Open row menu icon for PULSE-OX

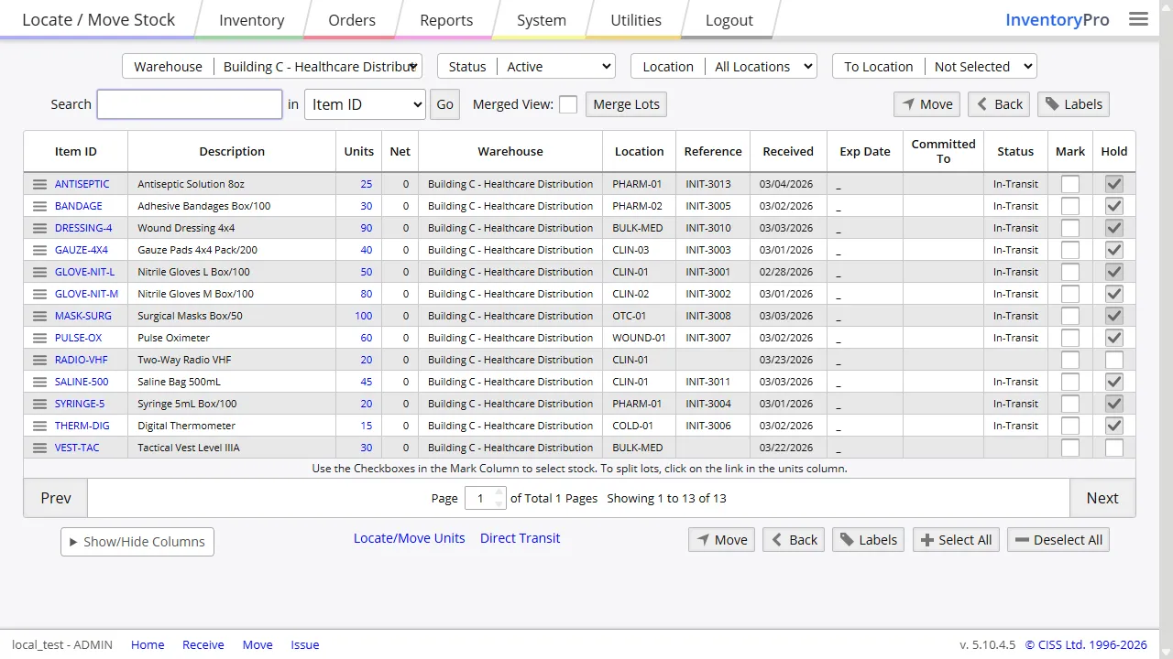click(x=39, y=338)
